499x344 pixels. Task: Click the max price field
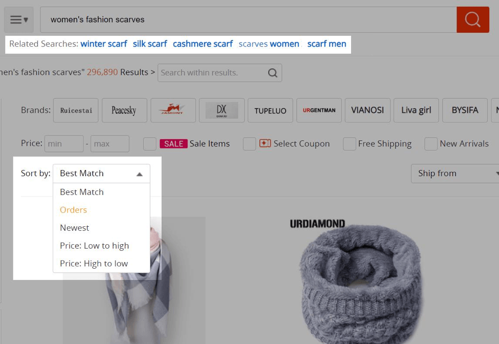[x=110, y=144]
